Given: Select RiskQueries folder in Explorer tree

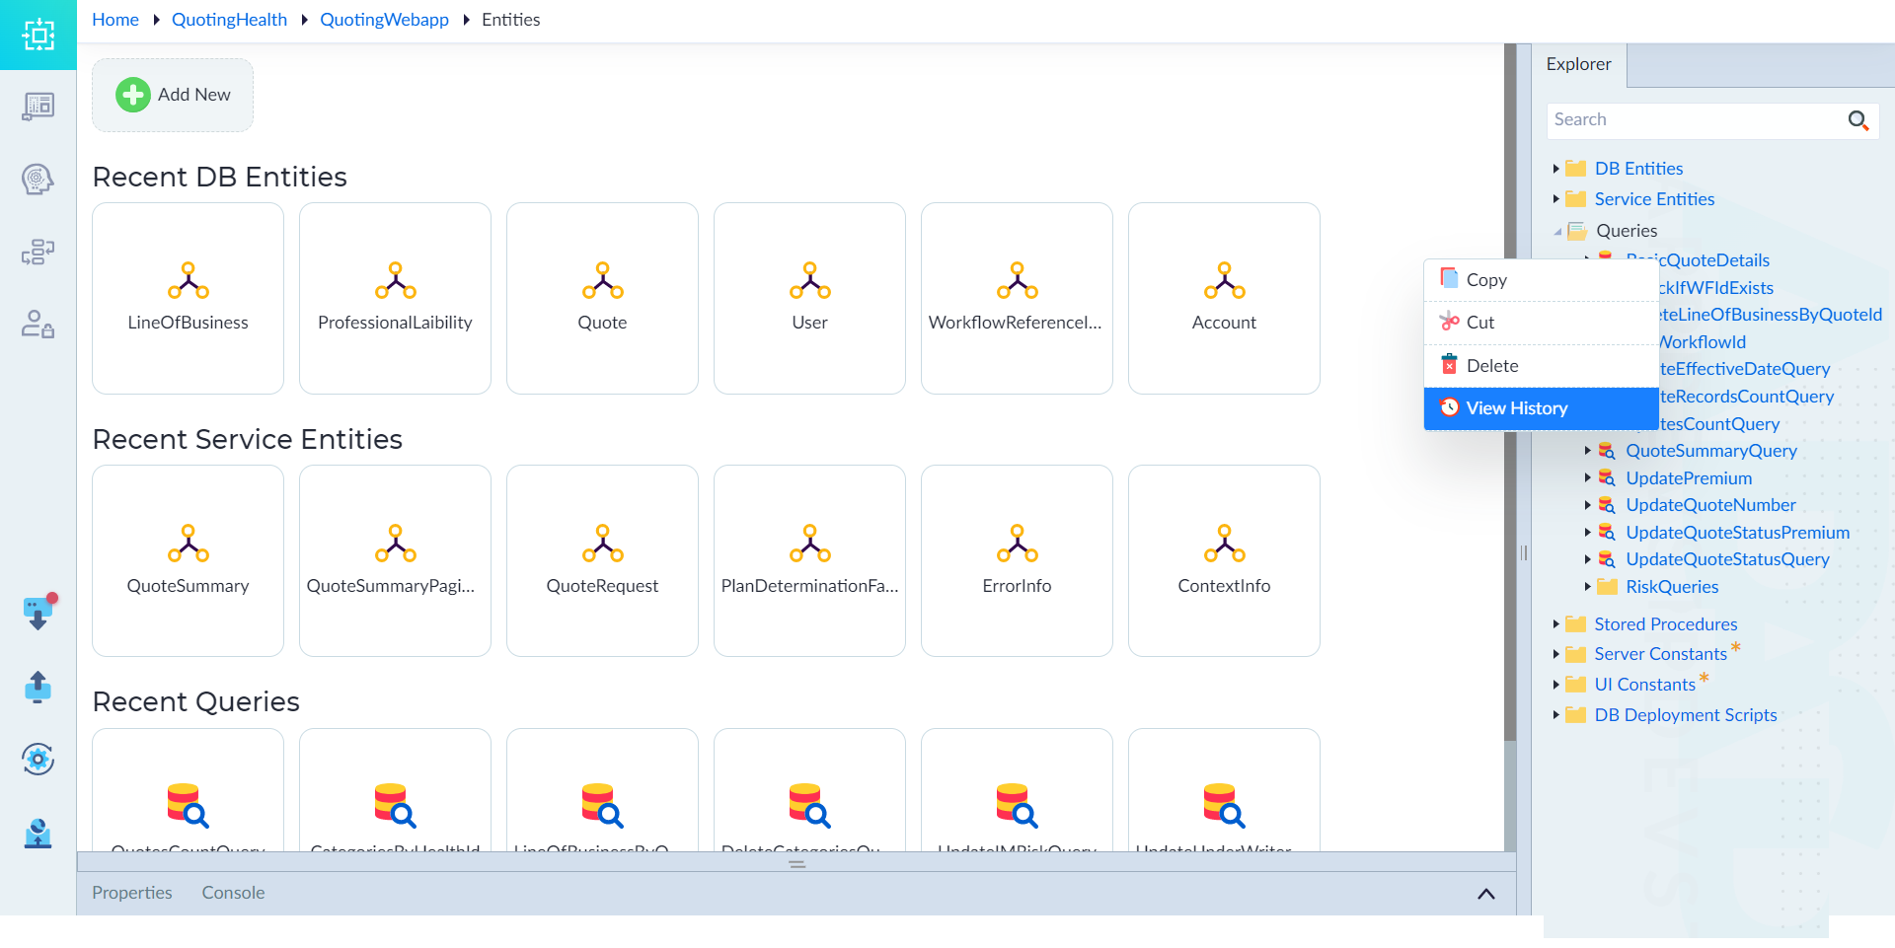Looking at the screenshot, I should coord(1672,587).
